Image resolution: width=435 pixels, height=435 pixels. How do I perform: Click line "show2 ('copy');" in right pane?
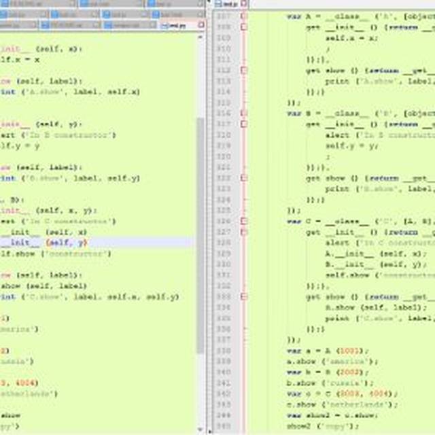pos(323,426)
